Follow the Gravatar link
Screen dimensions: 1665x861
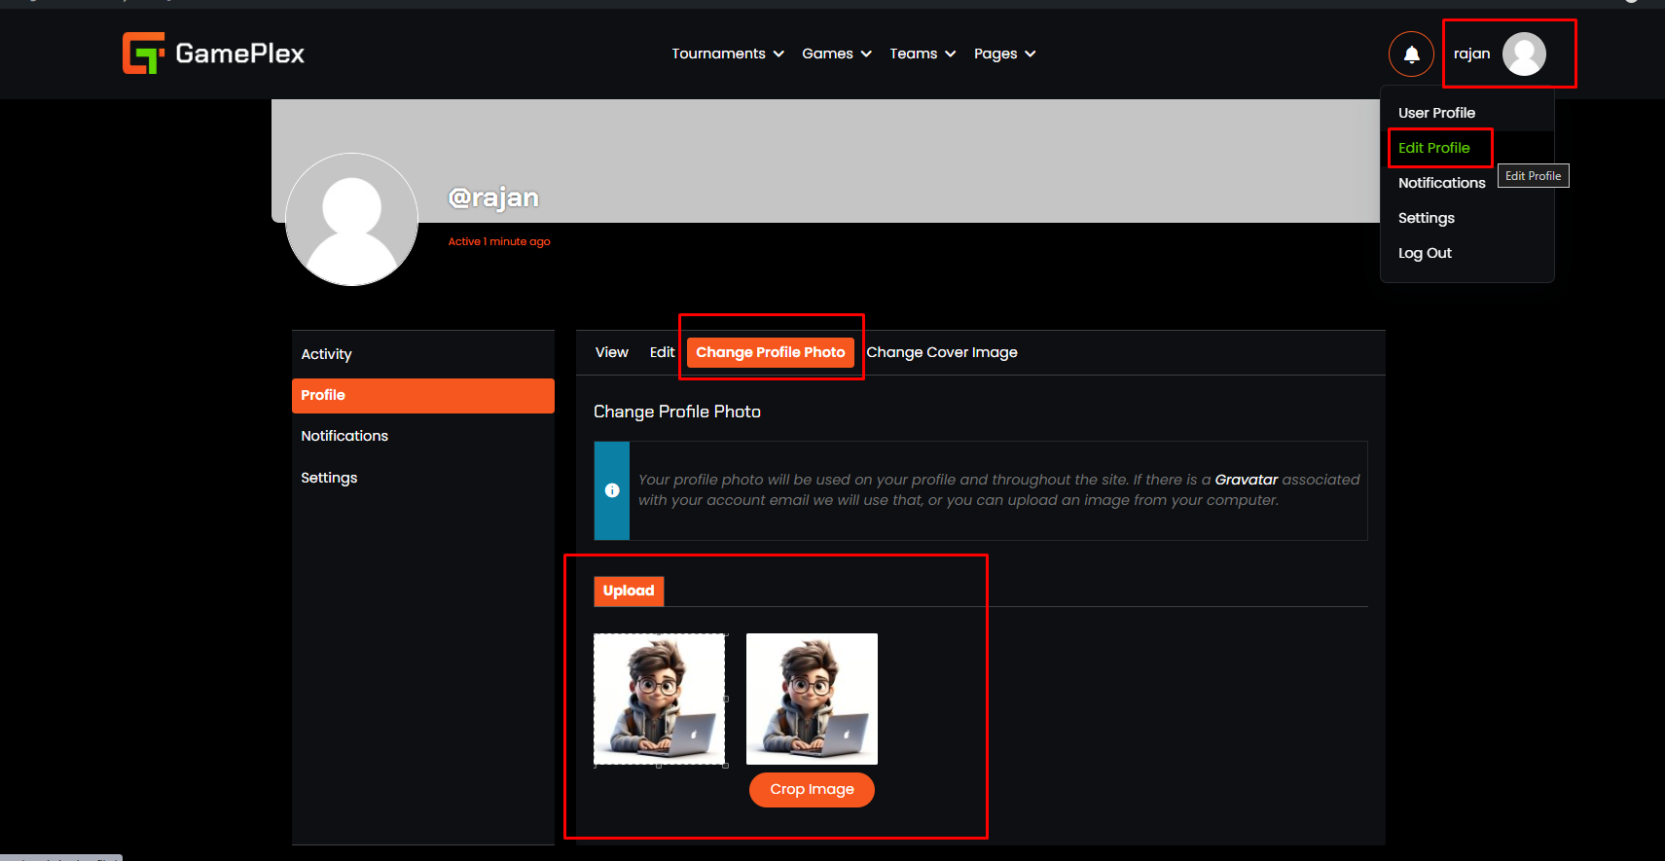(x=1246, y=480)
